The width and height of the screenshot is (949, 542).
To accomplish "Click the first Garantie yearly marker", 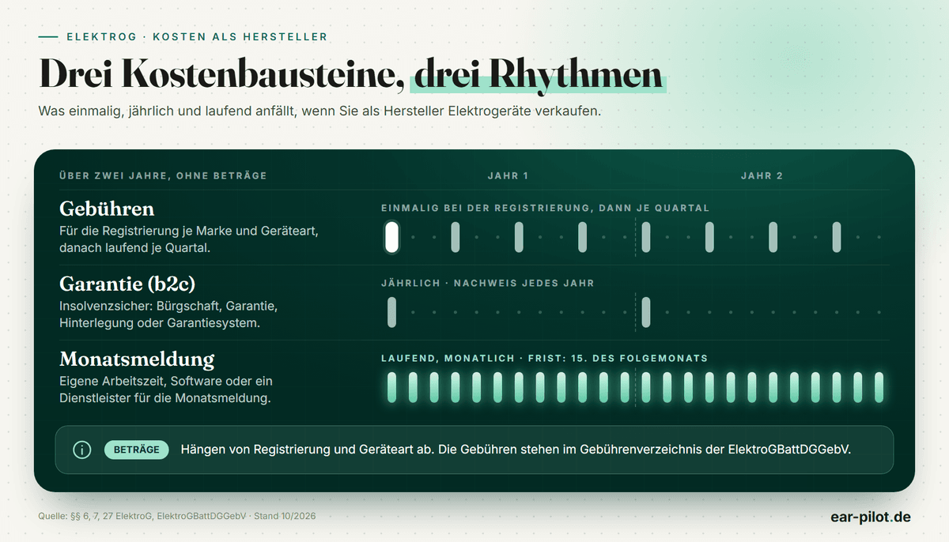I will [x=391, y=312].
